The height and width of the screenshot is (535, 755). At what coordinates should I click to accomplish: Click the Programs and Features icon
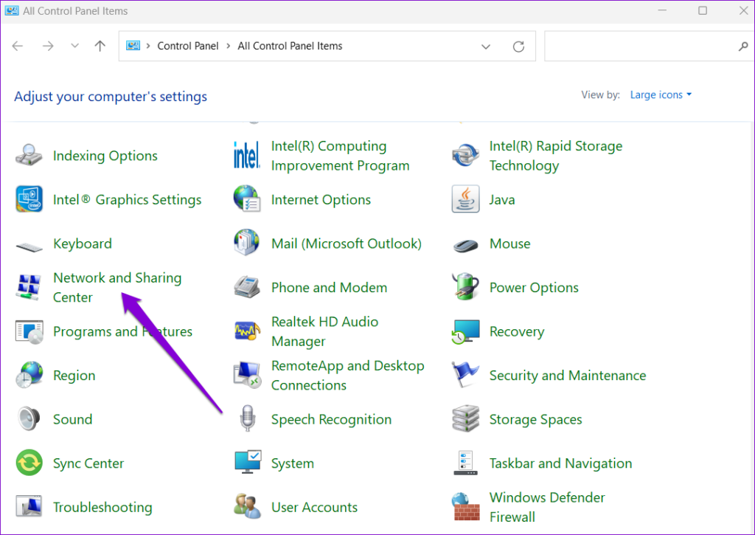pos(29,331)
